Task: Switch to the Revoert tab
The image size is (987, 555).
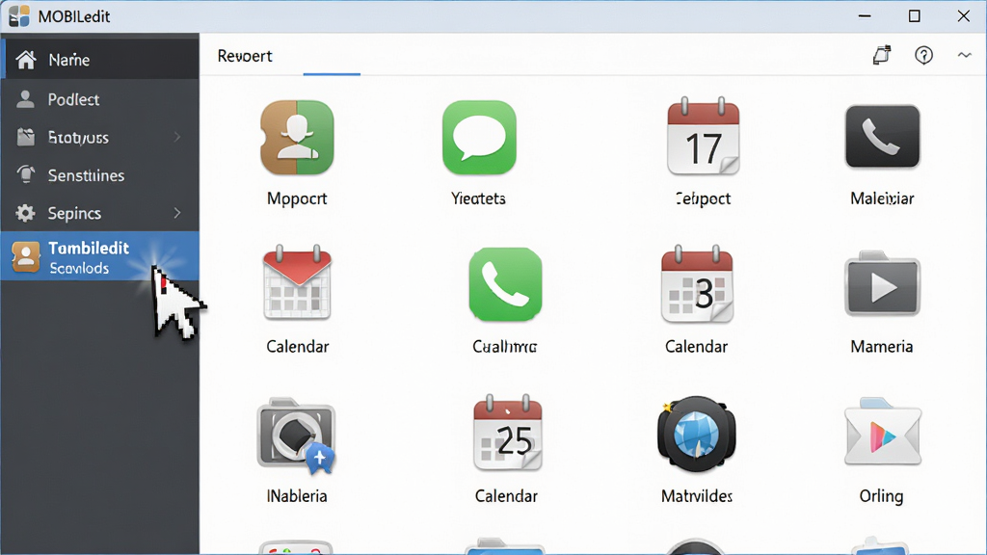Action: (245, 56)
